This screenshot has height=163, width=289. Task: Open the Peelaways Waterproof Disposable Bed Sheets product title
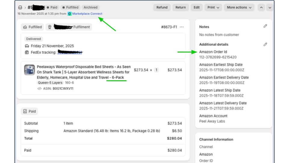[84, 72]
